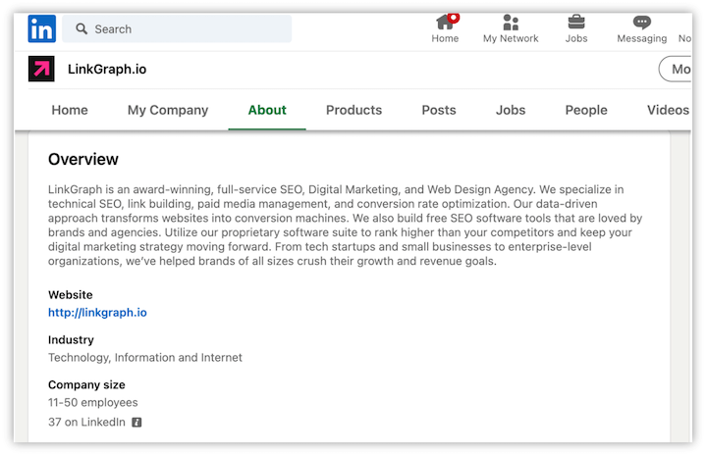Select the About tab
This screenshot has width=707, height=454.
[x=267, y=110]
